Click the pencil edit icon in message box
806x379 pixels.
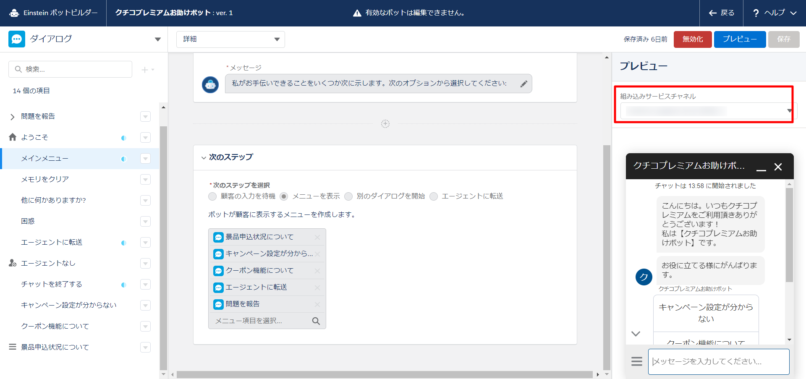click(523, 84)
